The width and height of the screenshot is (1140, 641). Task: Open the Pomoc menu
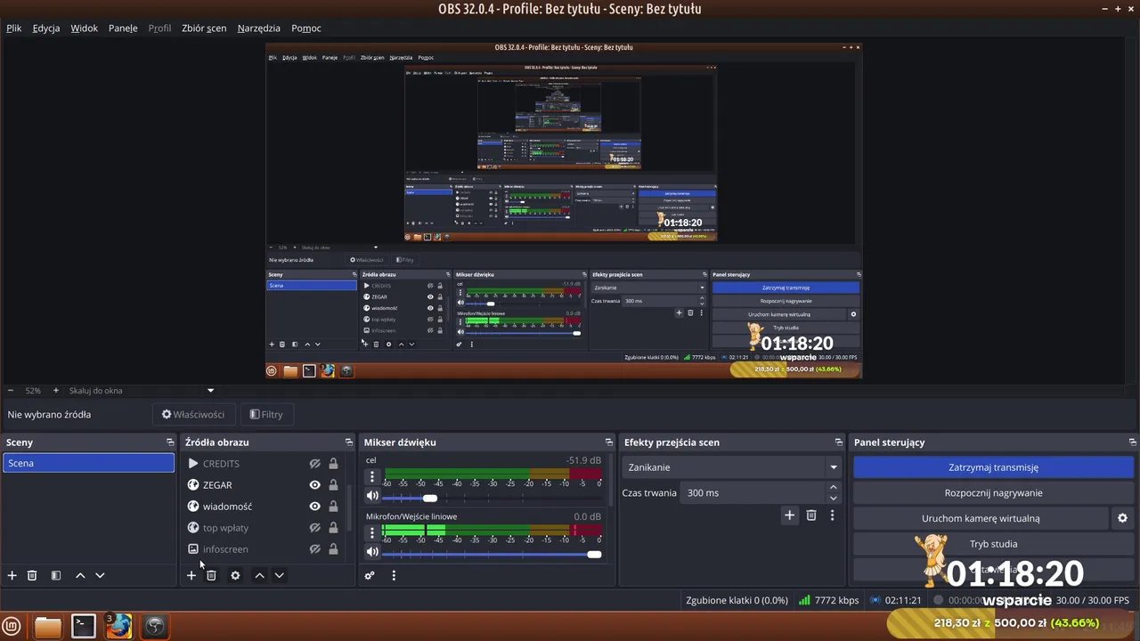[x=306, y=28]
